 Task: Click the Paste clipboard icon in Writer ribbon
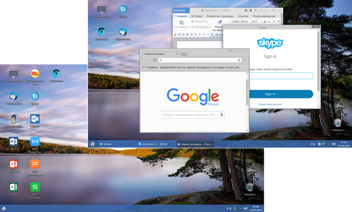[x=182, y=22]
